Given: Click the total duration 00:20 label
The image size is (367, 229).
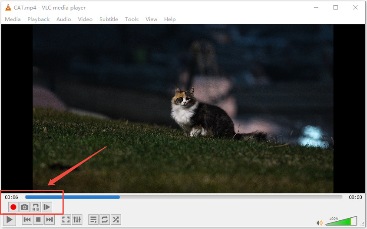Looking at the screenshot, I should (355, 197).
